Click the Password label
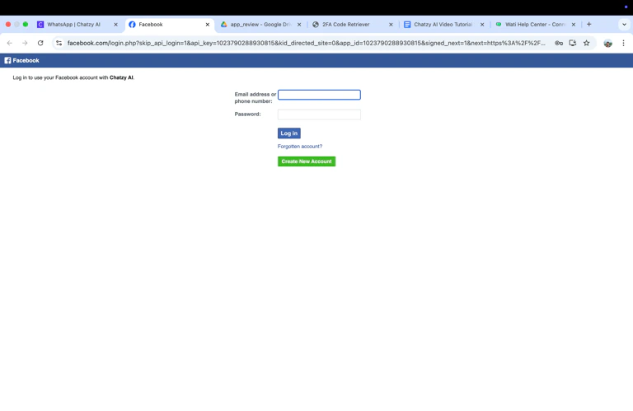This screenshot has width=633, height=411. pyautogui.click(x=247, y=114)
